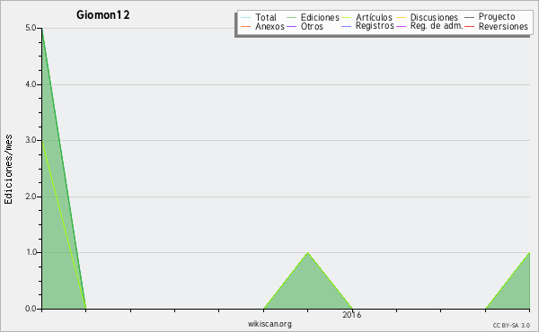Click the 2.0 y-axis value
Viewport: 539px width, 332px height.
(x=31, y=197)
